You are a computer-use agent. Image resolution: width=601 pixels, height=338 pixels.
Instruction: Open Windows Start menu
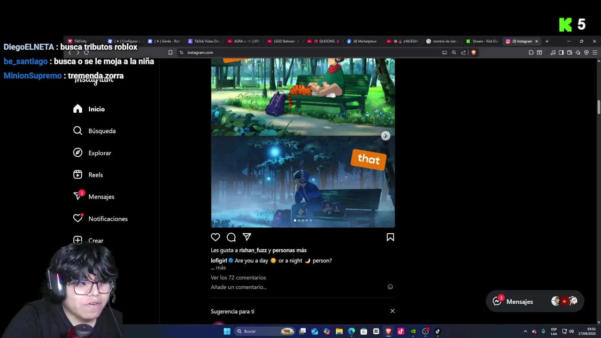227,331
